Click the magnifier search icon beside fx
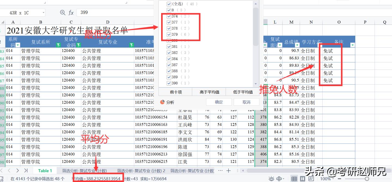392x182 pixels. [x=62, y=12]
